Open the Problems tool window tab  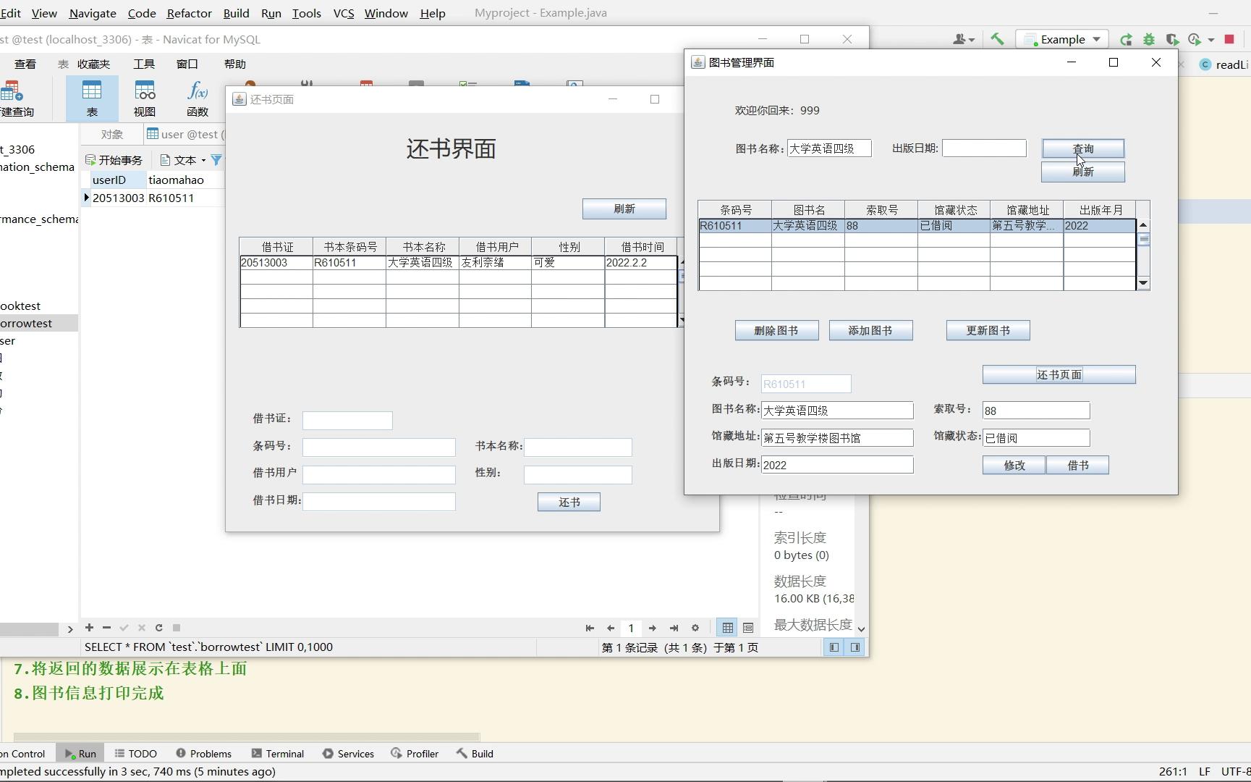coord(203,754)
